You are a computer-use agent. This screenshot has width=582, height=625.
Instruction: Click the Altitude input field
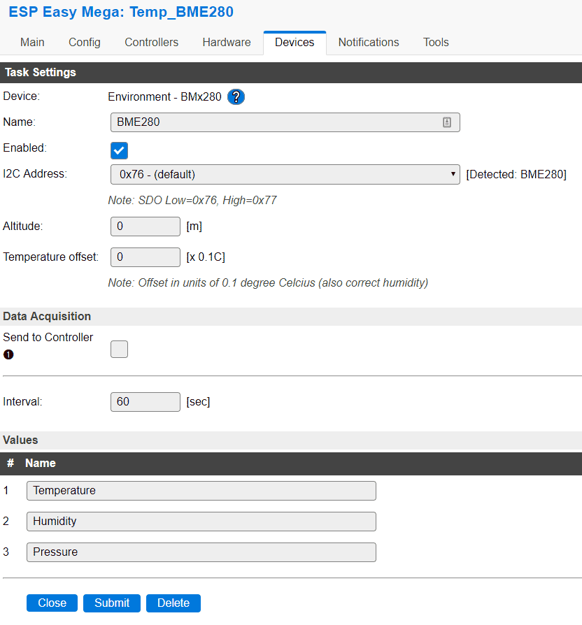pos(145,227)
